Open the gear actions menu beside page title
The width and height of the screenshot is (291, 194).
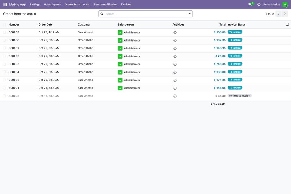point(35,14)
